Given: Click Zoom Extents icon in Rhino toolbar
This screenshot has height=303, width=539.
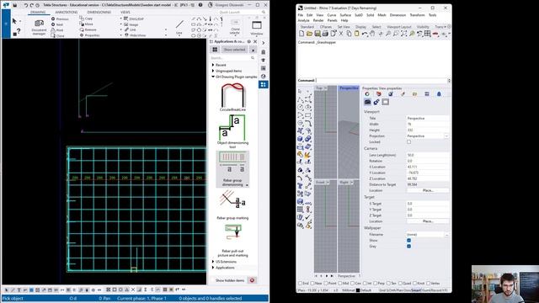Looking at the screenshot, I should tap(404, 34).
